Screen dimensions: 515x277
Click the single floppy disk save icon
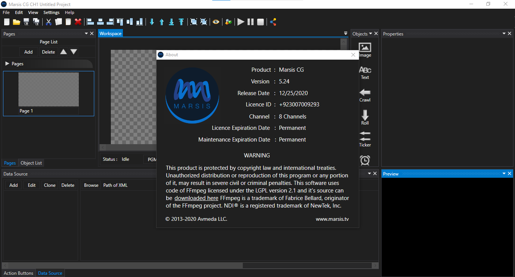pos(26,22)
